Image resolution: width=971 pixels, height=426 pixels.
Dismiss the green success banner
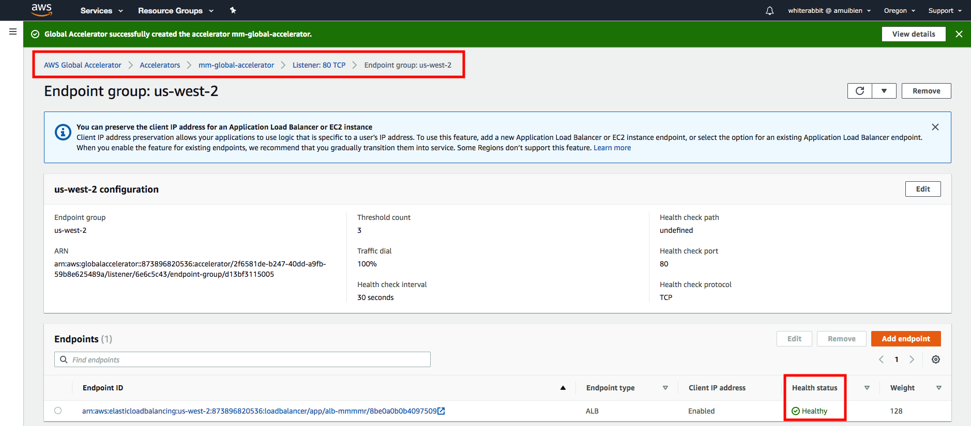(x=959, y=34)
